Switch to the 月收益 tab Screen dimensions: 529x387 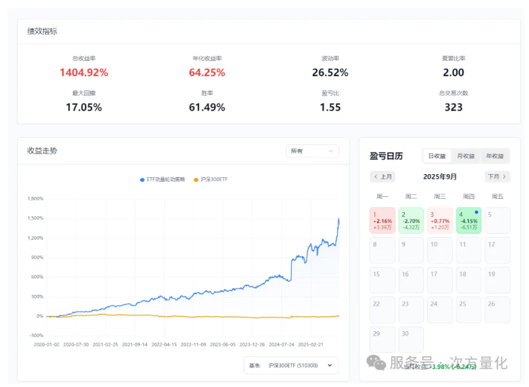(x=466, y=156)
